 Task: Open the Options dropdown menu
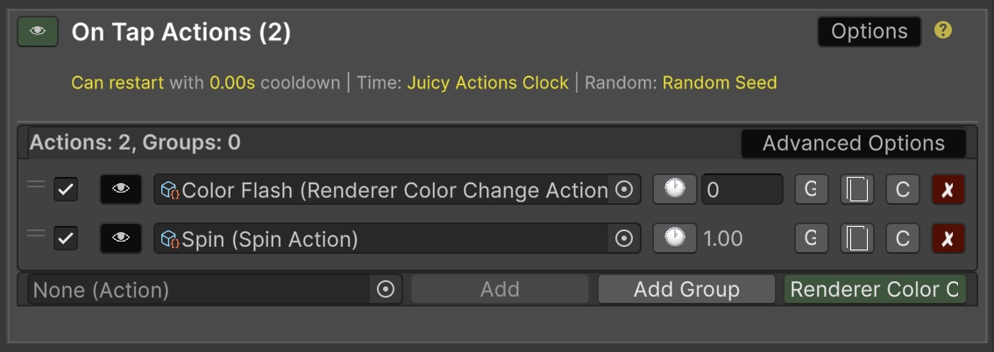pos(869,32)
